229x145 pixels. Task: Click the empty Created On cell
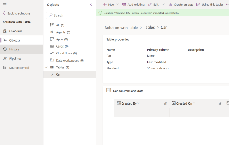pyautogui.click(x=197, y=113)
